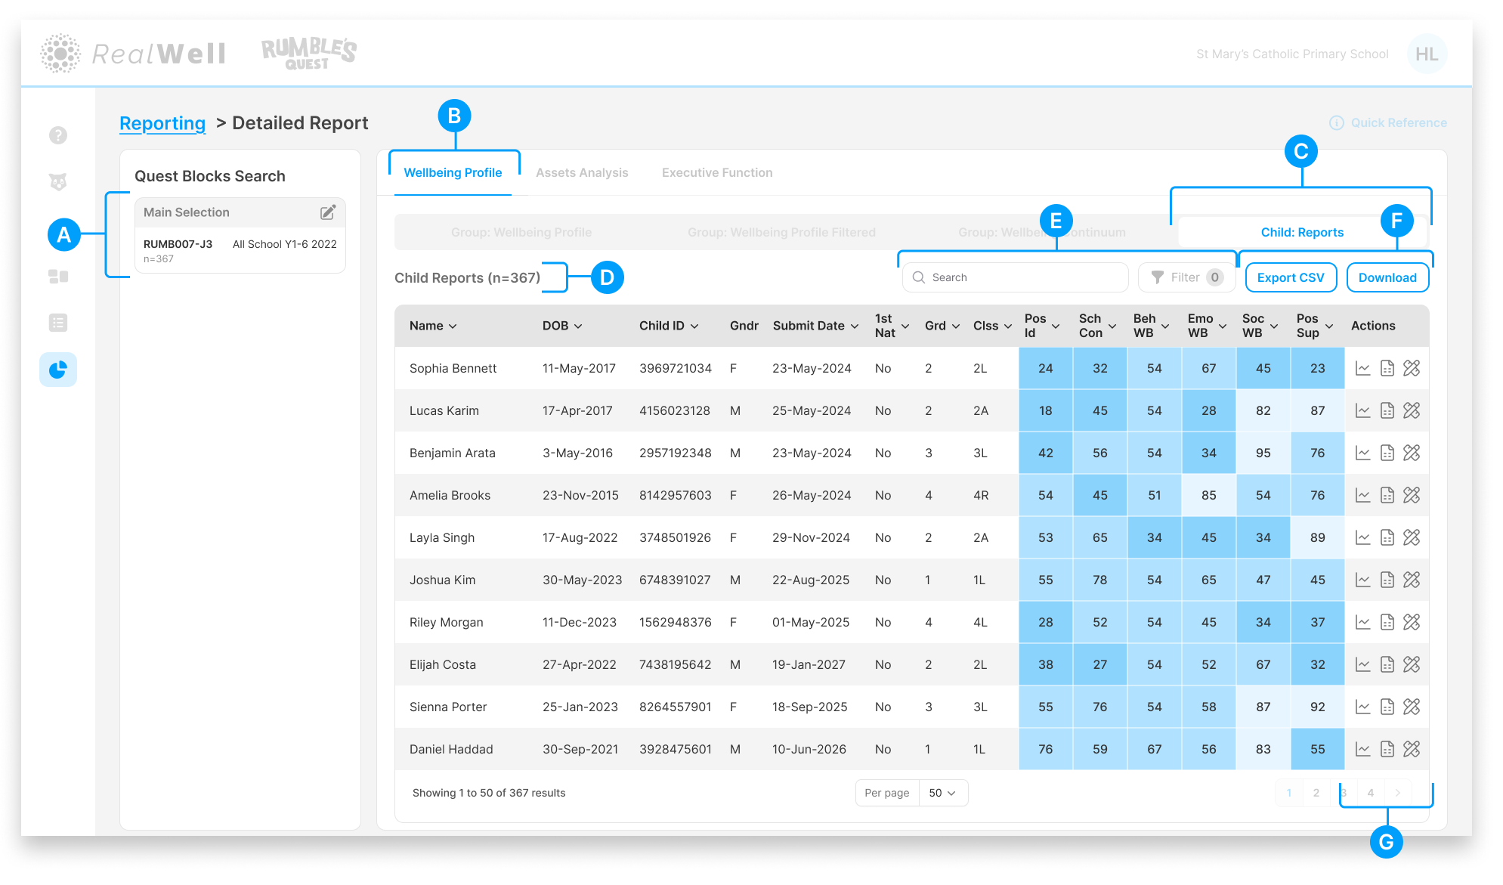Select the pie chart reporting sidebar icon
Image resolution: width=1503 pixels, height=885 pixels.
point(58,370)
